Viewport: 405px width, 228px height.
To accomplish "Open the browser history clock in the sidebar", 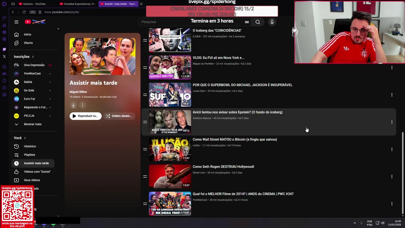I will 4,81.
